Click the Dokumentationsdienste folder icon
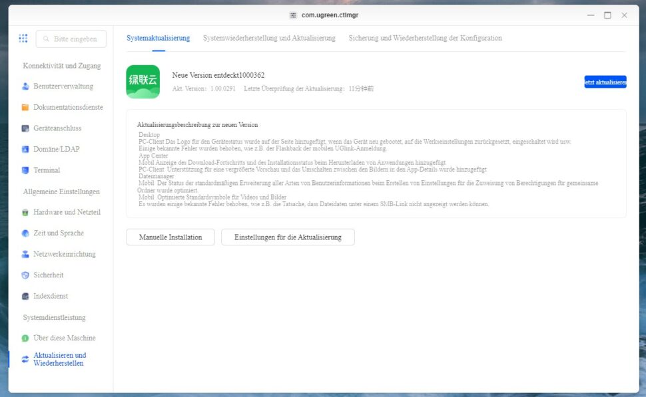The height and width of the screenshot is (397, 646). tap(25, 107)
